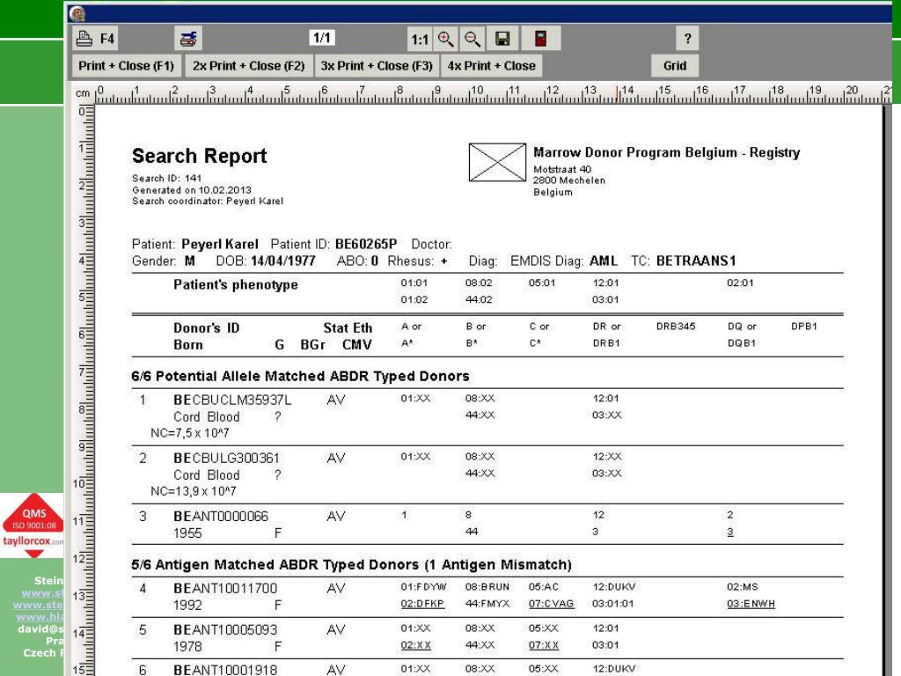Click the 1/1 page indicator
901x676 pixels.
pos(322,38)
